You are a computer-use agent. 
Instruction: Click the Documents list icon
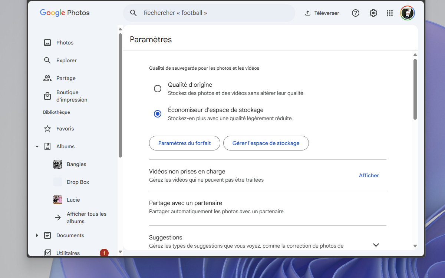click(x=47, y=235)
